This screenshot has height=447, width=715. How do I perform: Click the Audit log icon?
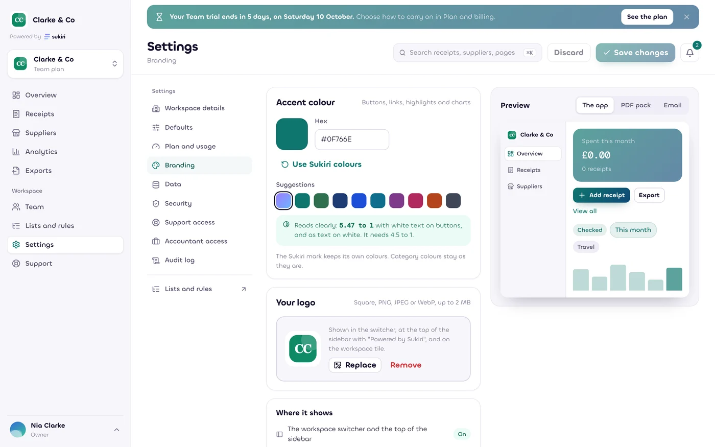156,261
